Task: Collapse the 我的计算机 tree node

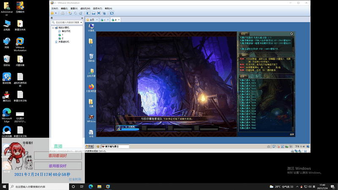Action: [x=53, y=27]
